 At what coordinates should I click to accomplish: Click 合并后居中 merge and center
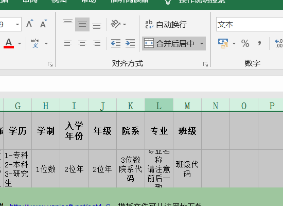click(x=169, y=44)
